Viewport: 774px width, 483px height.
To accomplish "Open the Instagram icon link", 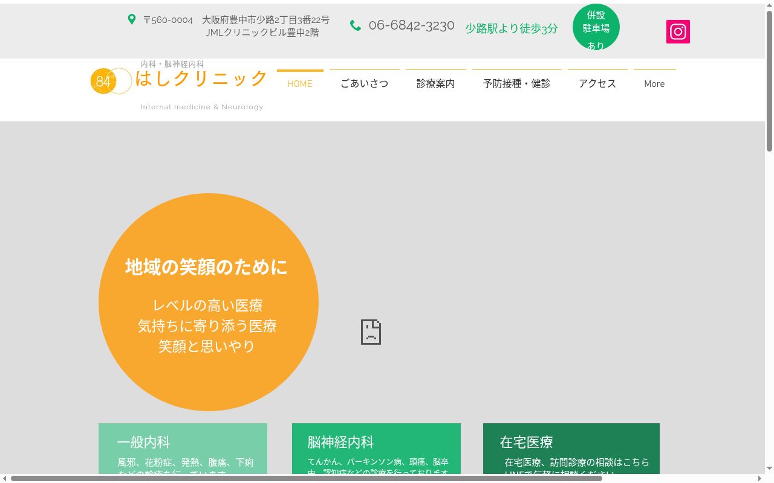I will click(678, 31).
